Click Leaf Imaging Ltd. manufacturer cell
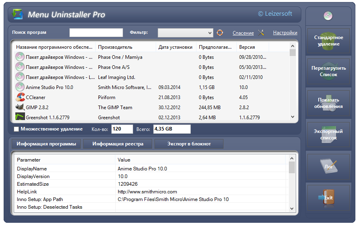This screenshot has width=357, height=226. [x=116, y=77]
